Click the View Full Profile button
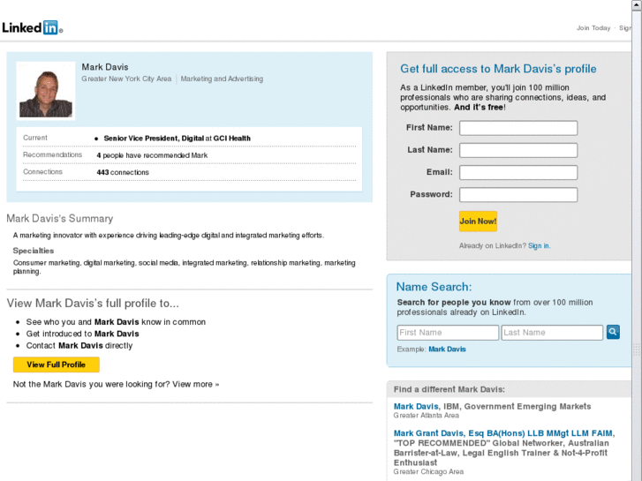Viewport: 642px width, 481px height. [x=57, y=365]
